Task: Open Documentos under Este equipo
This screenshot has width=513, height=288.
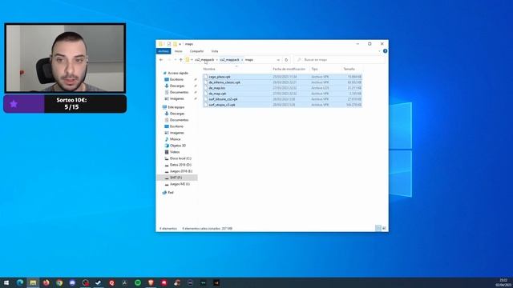Action: (179, 120)
